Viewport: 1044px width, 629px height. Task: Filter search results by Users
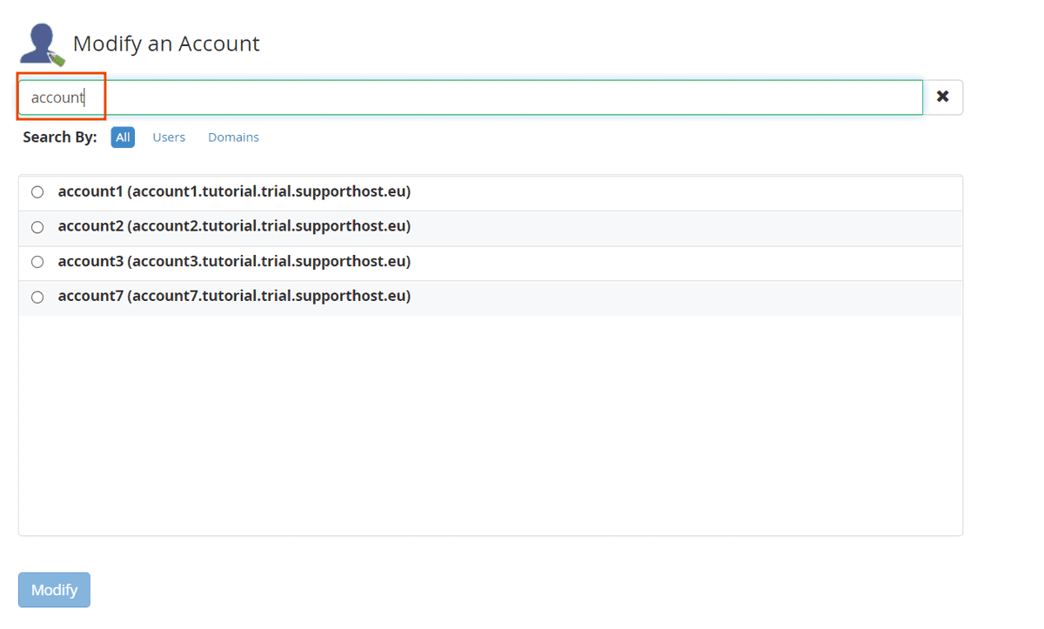(x=169, y=137)
